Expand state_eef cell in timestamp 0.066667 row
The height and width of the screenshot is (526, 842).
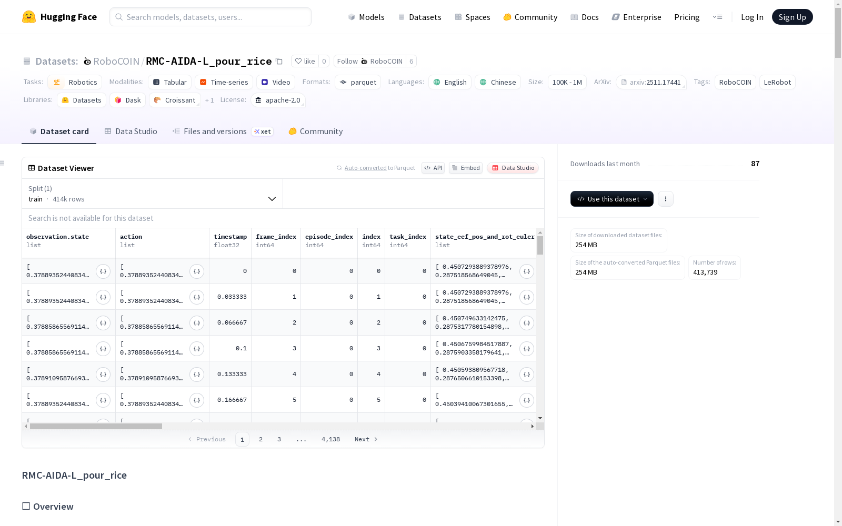527,323
